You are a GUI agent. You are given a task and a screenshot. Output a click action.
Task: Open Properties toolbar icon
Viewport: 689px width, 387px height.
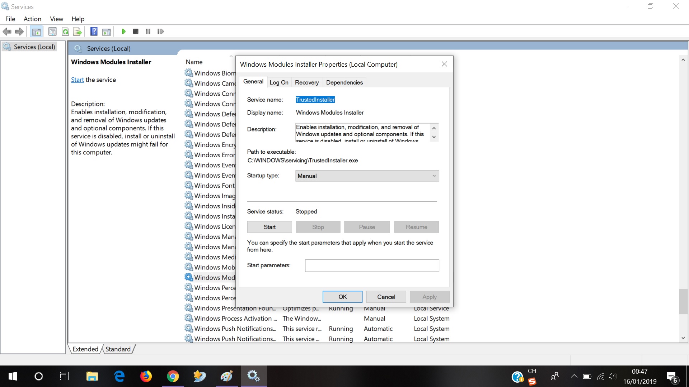52,32
